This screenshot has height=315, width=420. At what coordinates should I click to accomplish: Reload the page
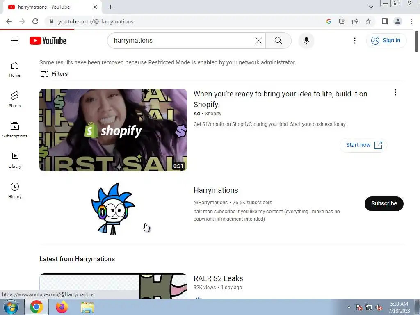tap(35, 21)
